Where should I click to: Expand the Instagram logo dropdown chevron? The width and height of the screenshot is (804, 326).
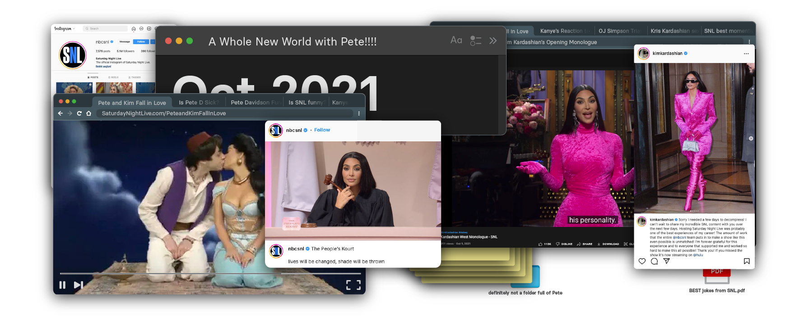(x=74, y=29)
